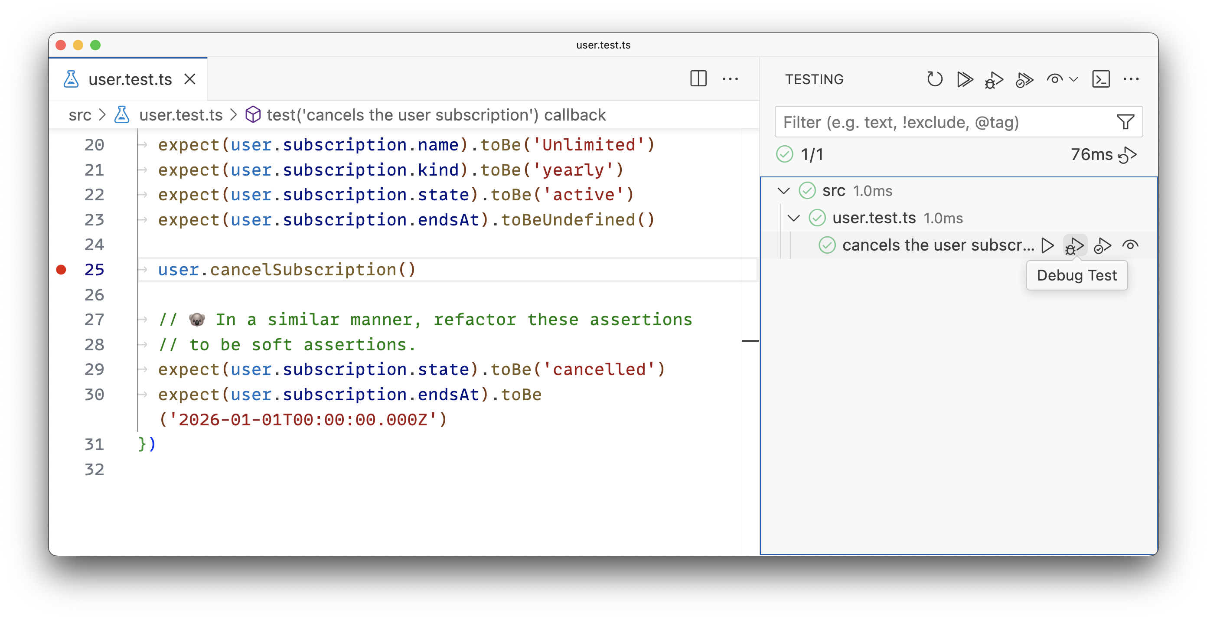The width and height of the screenshot is (1207, 620).
Task: Collapse the user.test.ts test tree node
Action: click(x=793, y=218)
